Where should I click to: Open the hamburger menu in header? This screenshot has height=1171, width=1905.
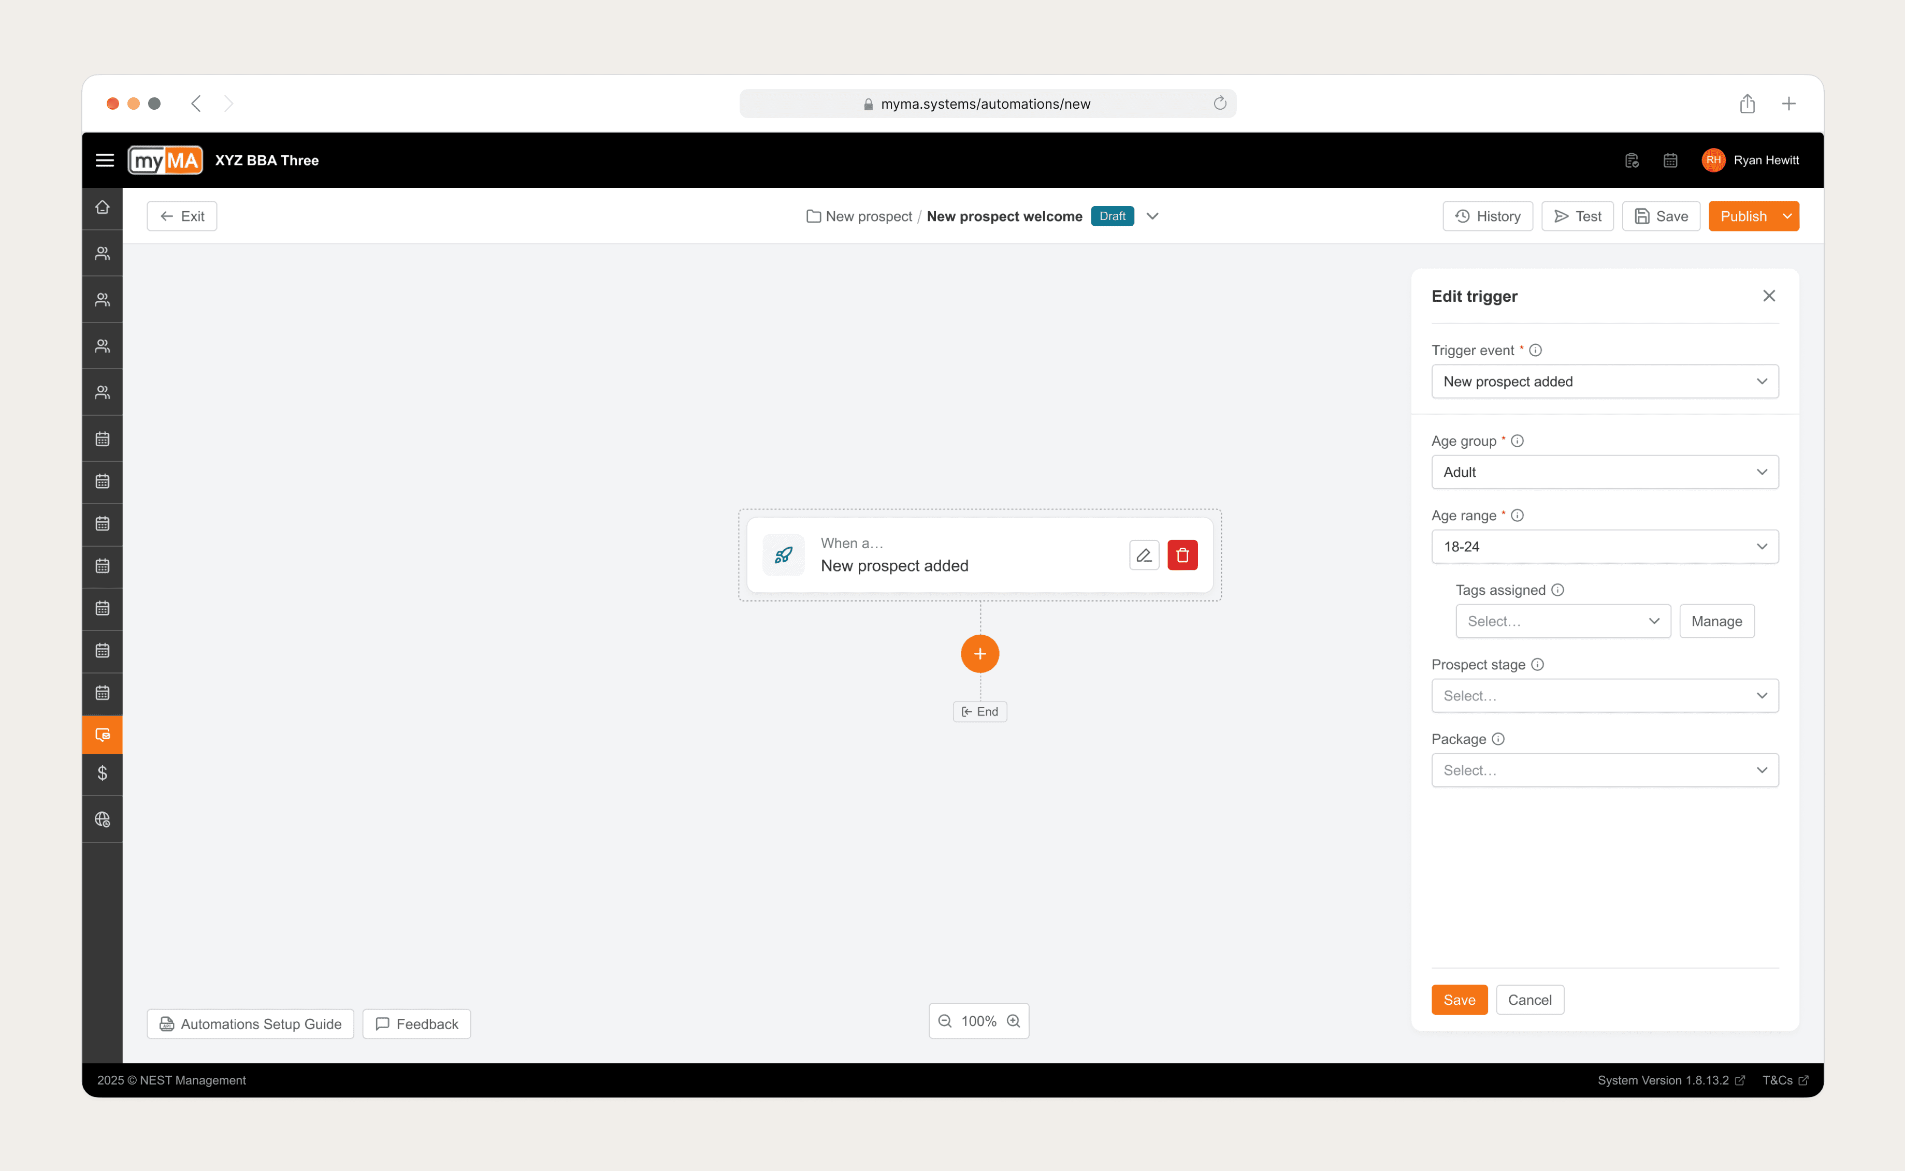coord(105,160)
